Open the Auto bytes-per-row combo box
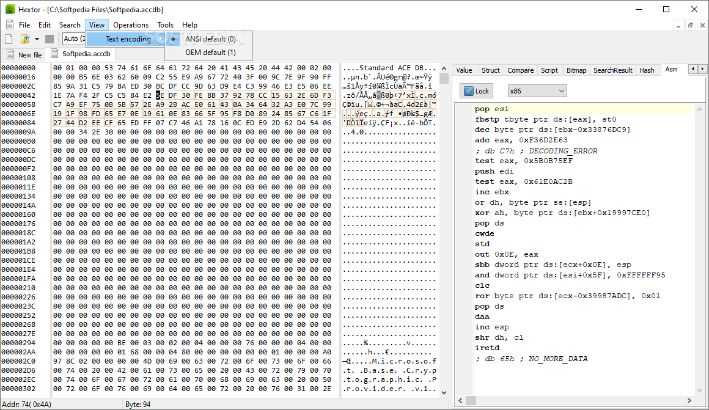709x410 pixels. [74, 39]
